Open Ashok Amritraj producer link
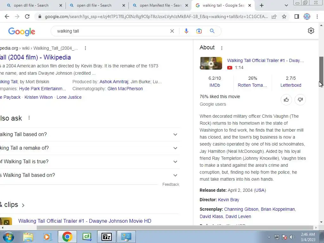 (114, 82)
